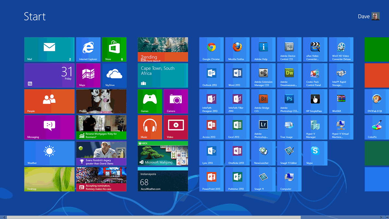The width and height of the screenshot is (389, 219).
Task: Launch NewsLeecher
Action: click(263, 153)
